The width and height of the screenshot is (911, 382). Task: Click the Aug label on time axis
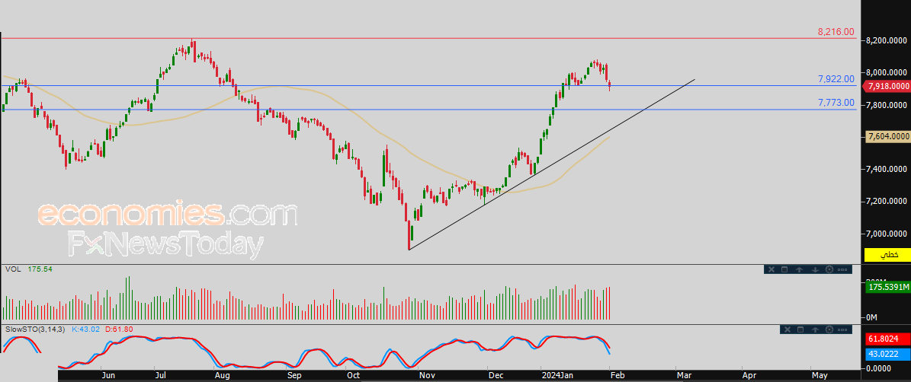[x=223, y=376]
